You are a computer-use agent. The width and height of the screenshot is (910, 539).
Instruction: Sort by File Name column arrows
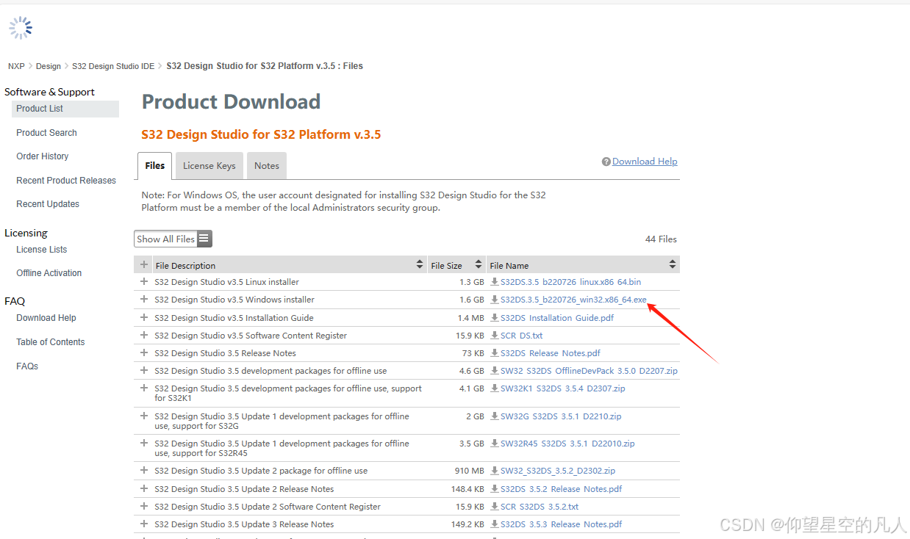pos(673,264)
